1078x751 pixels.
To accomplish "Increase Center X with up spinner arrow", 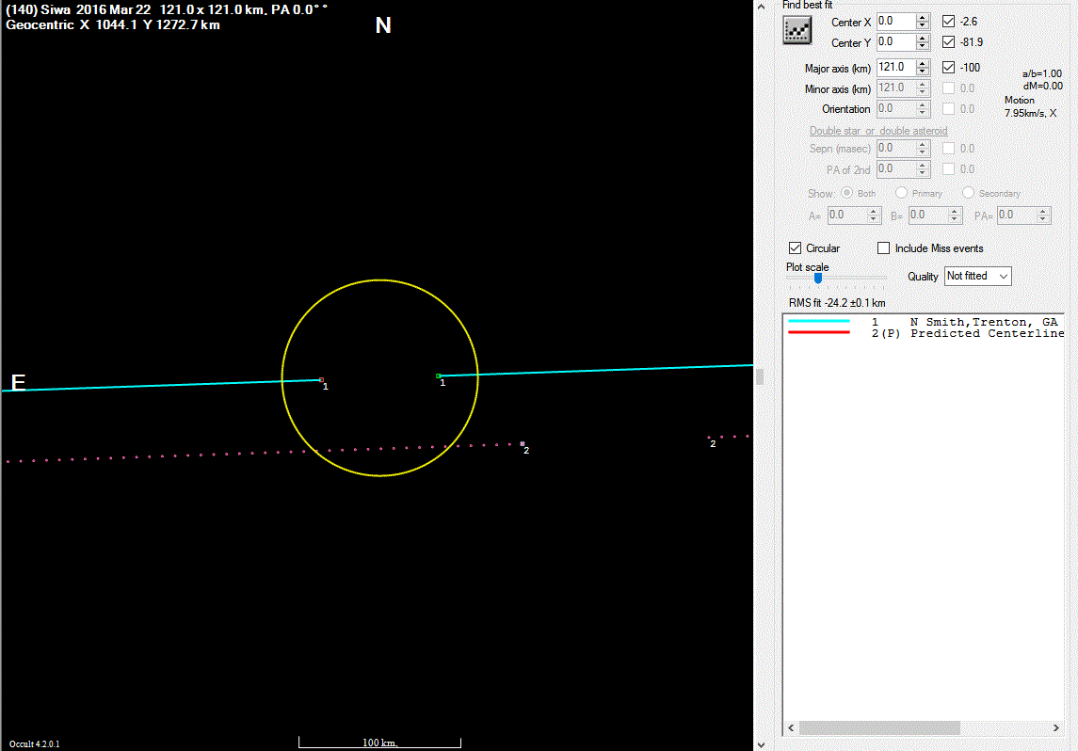I will (x=923, y=17).
